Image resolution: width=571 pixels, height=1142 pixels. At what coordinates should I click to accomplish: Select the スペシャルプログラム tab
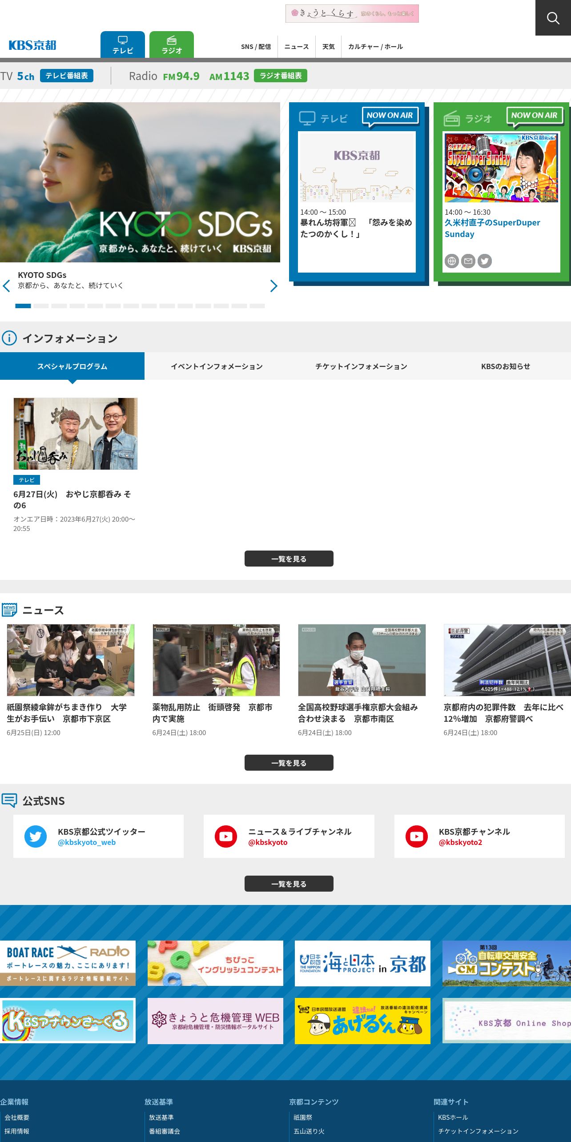[x=72, y=366]
